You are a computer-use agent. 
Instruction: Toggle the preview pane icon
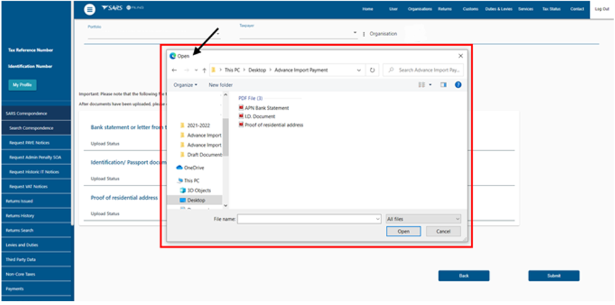tap(443, 85)
